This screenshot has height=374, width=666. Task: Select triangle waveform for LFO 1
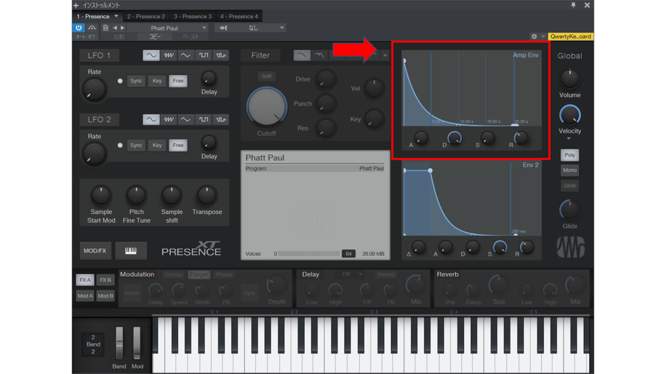tap(186, 55)
